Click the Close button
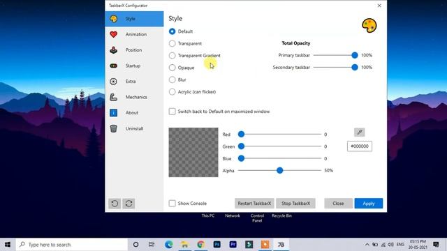The height and width of the screenshot is (251, 447). [338, 204]
